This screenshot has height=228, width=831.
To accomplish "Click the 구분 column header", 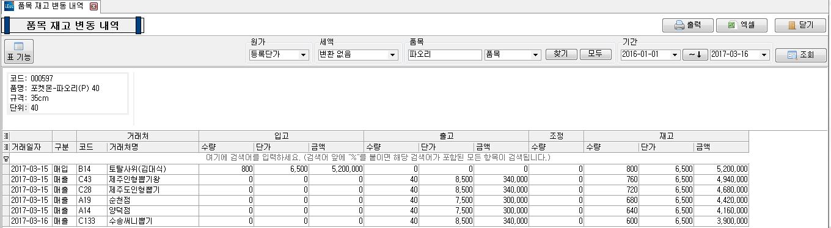I will (x=64, y=147).
